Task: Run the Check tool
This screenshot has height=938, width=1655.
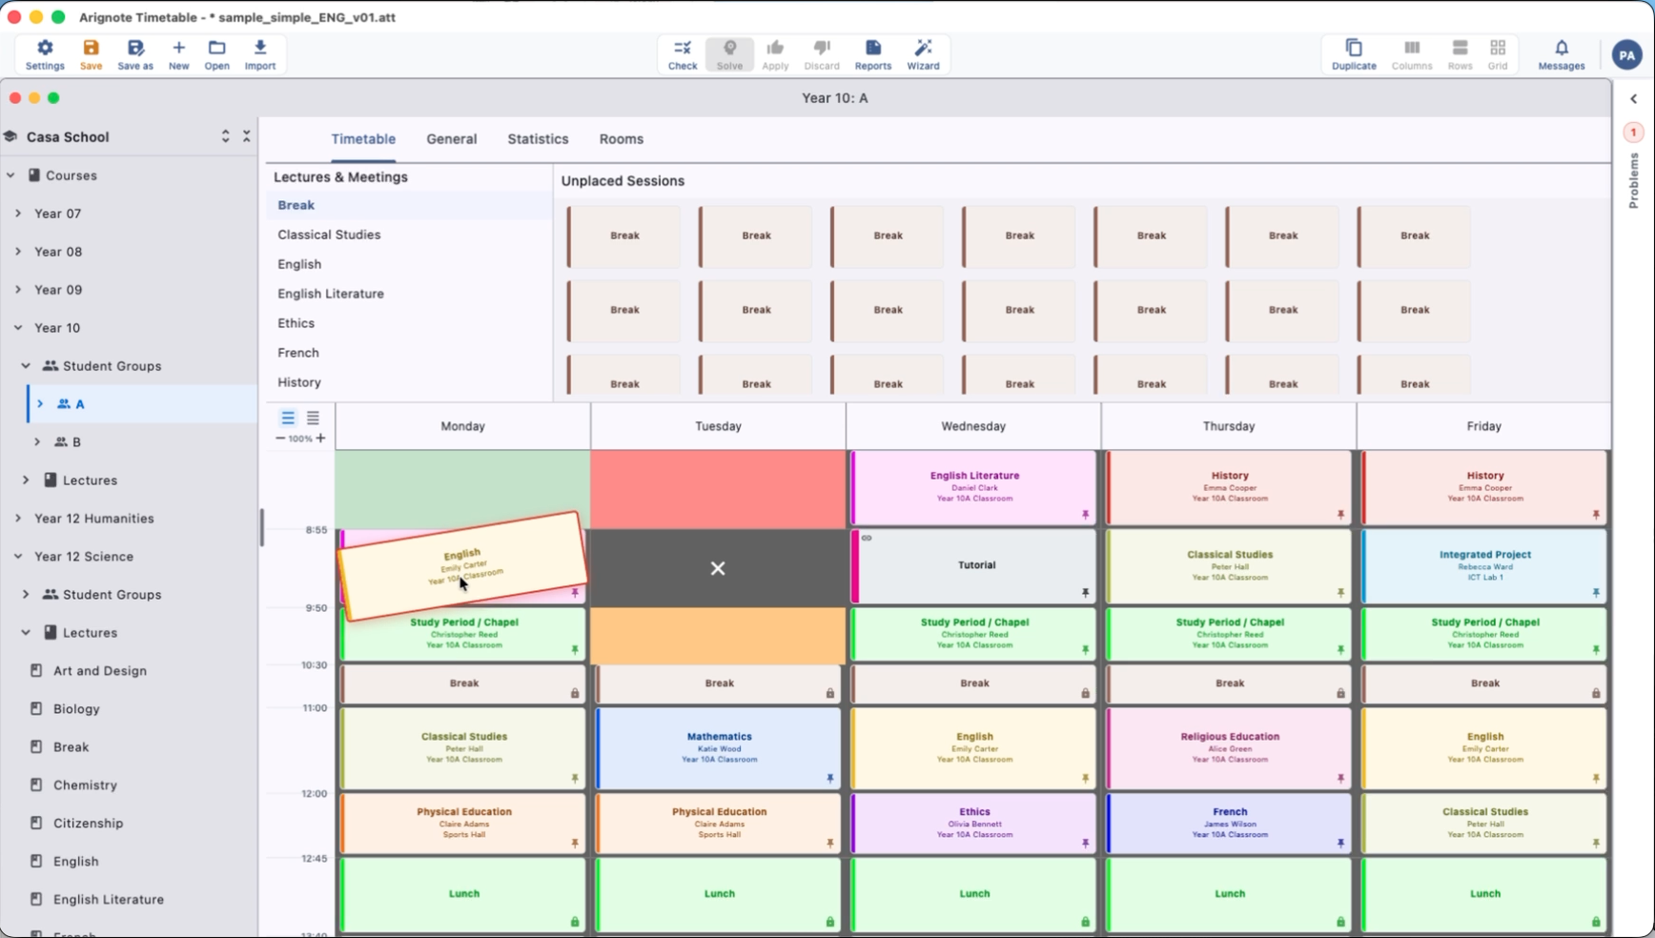Action: (x=683, y=54)
